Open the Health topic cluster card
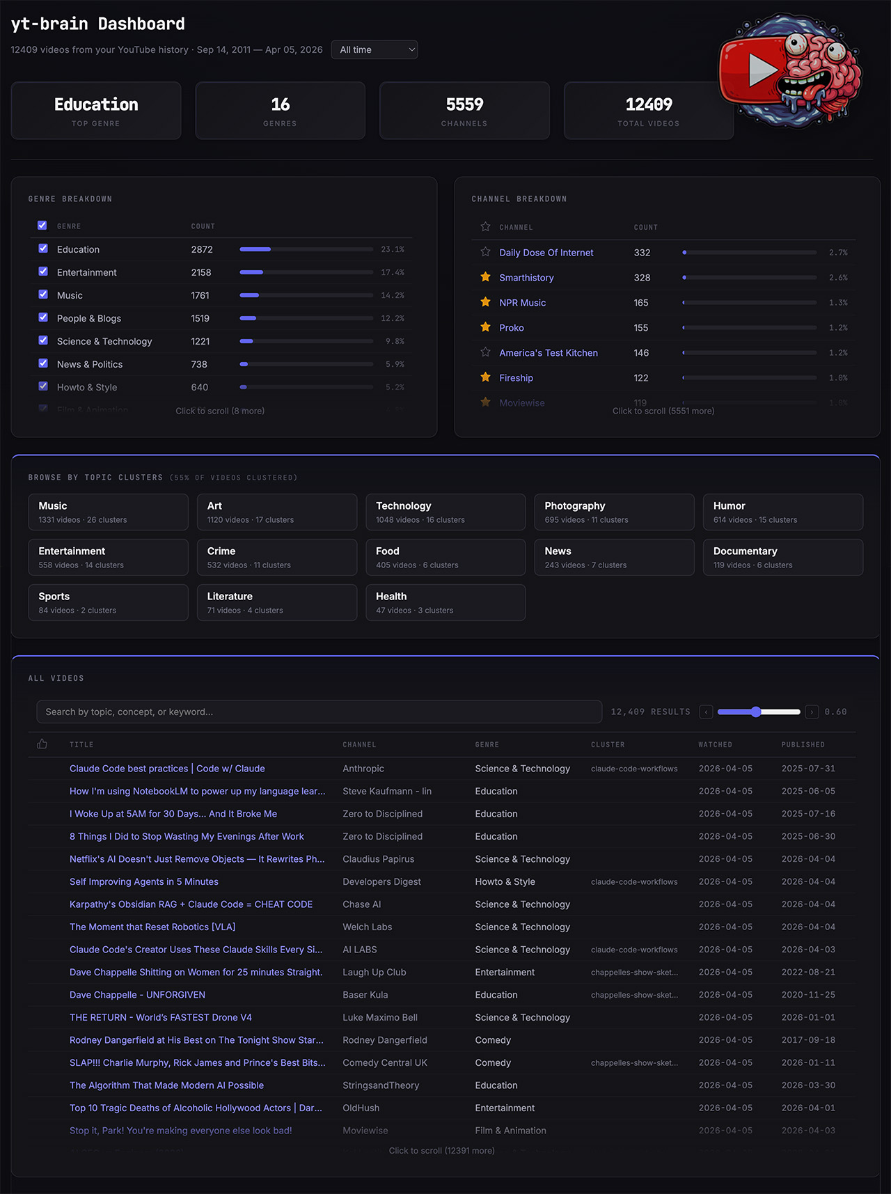This screenshot has width=891, height=1194. 445,602
